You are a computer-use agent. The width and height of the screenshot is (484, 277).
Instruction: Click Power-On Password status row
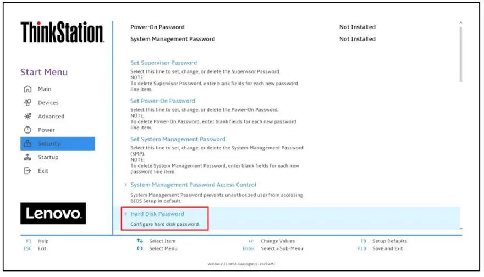[x=253, y=27]
